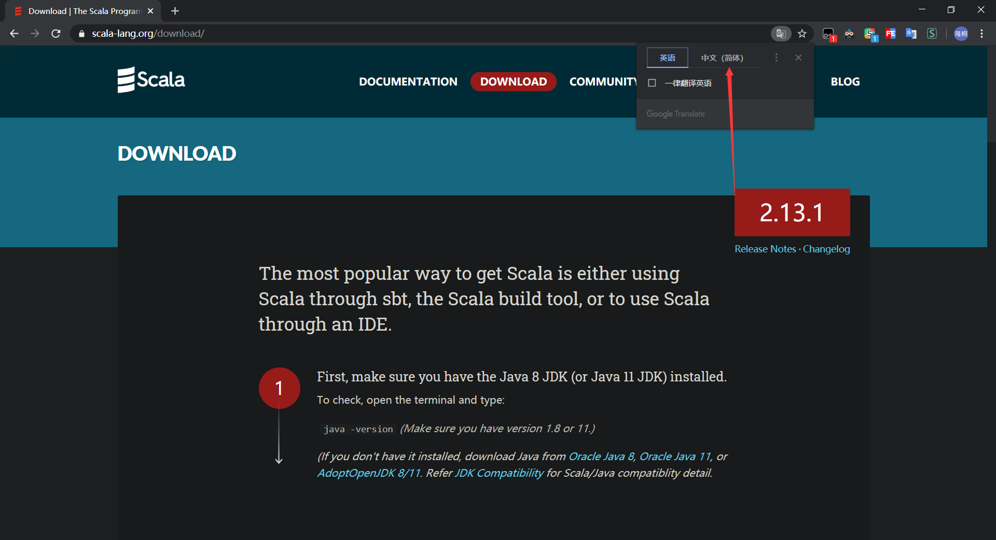Open the FE extension icon

[x=891, y=34]
